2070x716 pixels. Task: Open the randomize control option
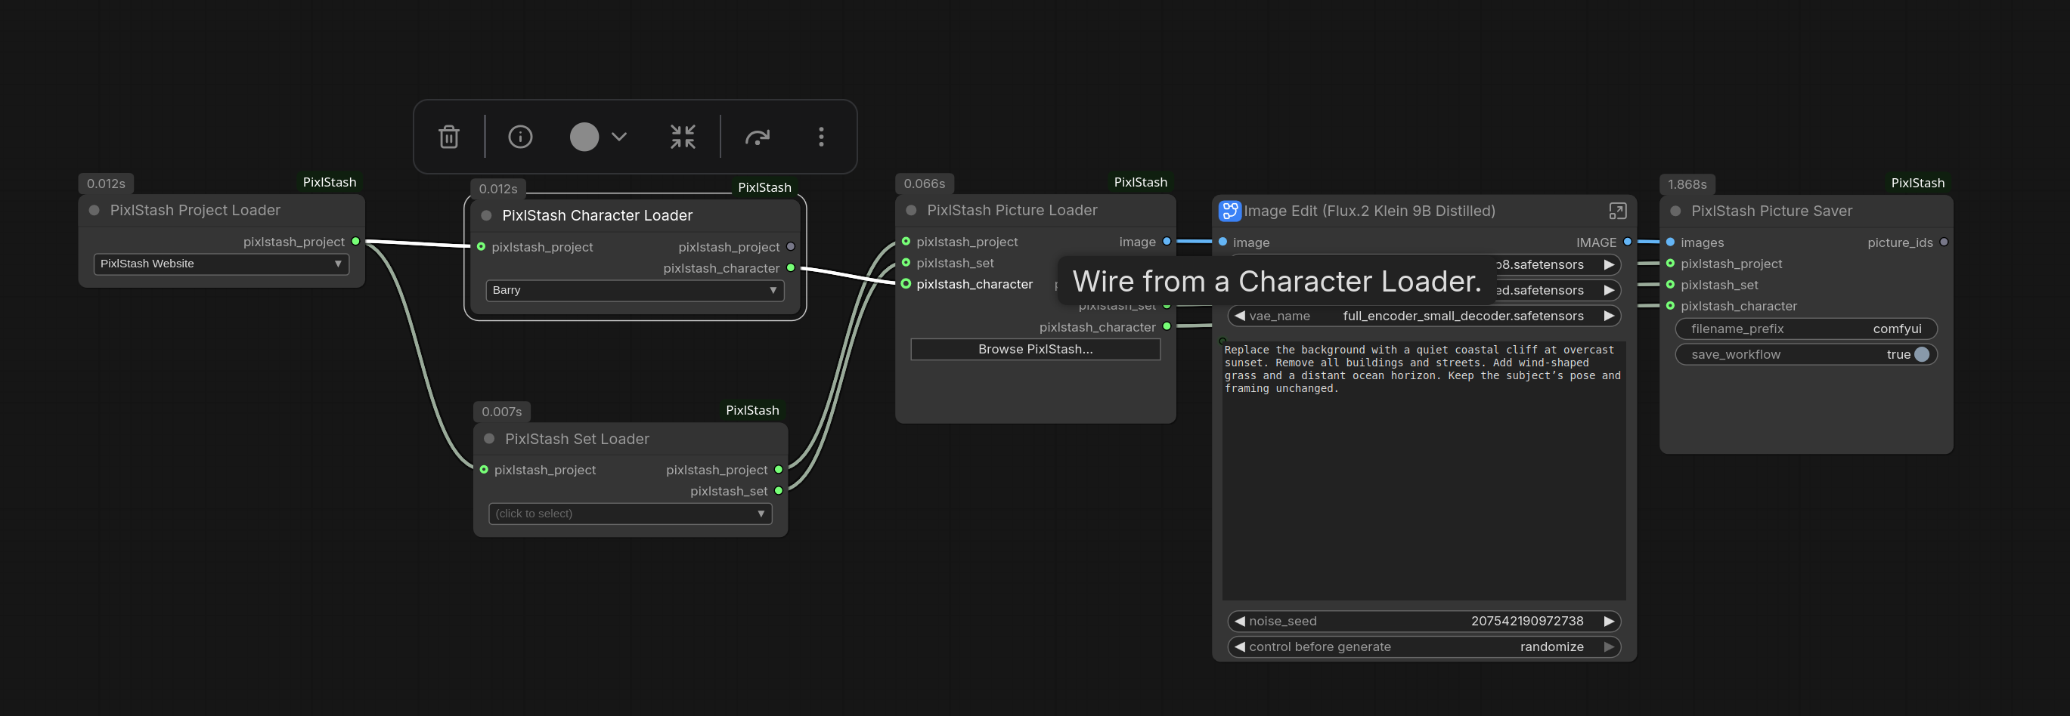click(x=1551, y=647)
